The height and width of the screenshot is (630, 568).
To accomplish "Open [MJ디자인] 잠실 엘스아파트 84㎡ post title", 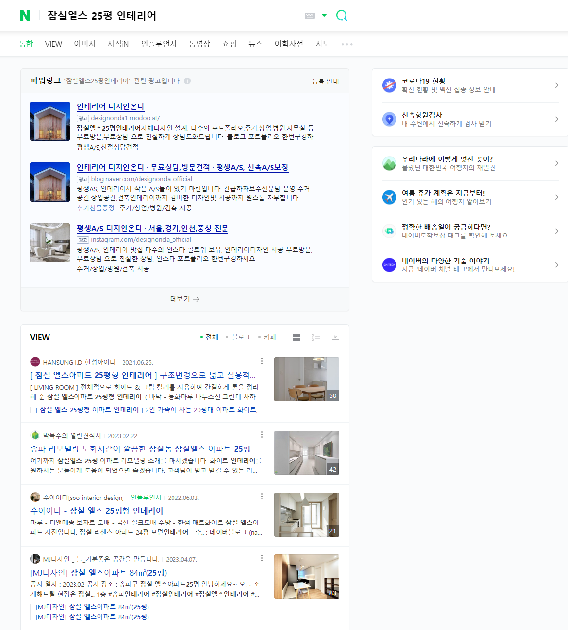I will point(99,573).
